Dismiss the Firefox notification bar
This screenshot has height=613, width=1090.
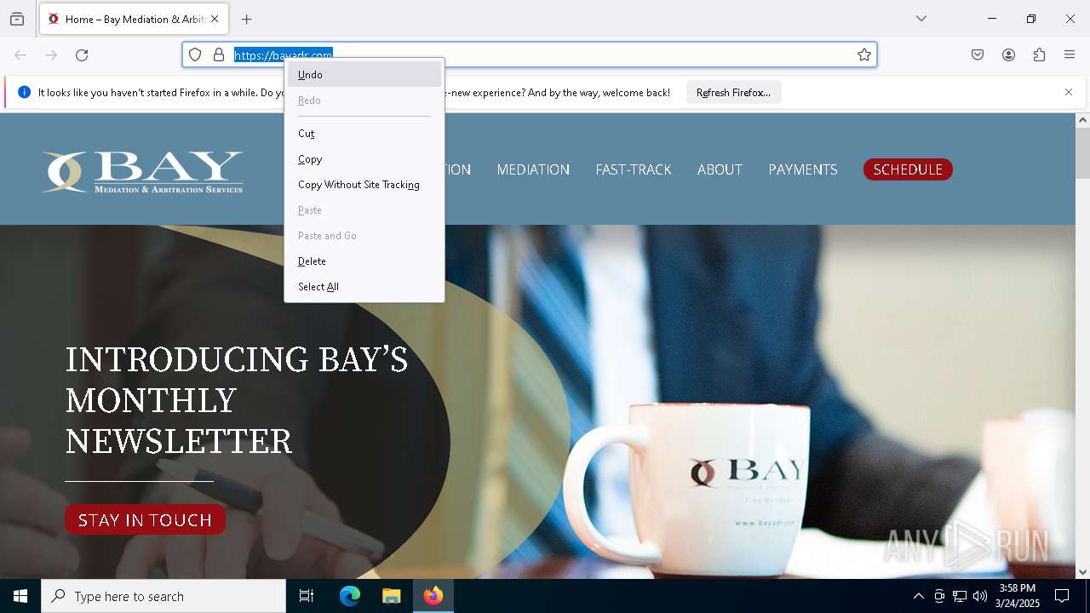click(1069, 92)
